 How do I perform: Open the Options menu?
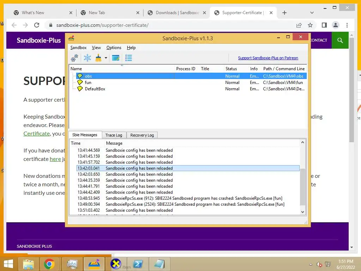coord(114,48)
